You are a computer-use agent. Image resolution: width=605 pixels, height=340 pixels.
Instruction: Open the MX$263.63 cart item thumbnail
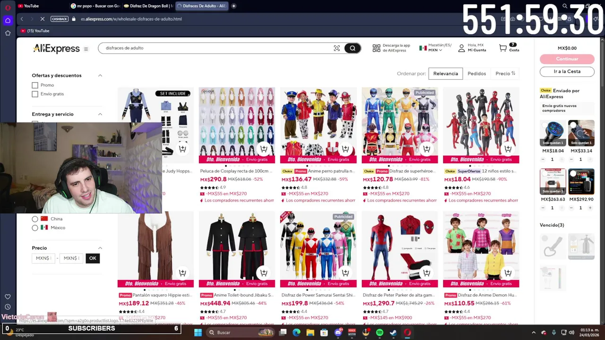click(553, 182)
